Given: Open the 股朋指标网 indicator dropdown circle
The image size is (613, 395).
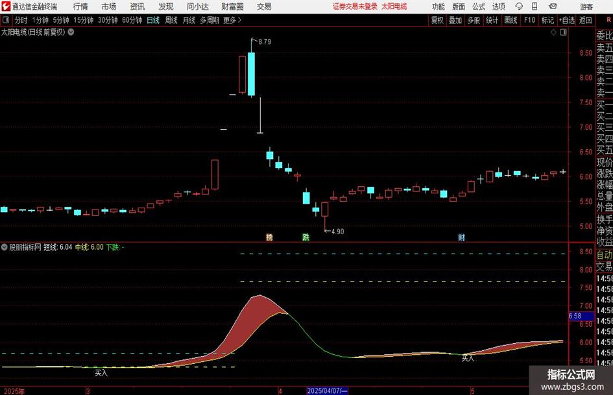Looking at the screenshot, I should [4, 247].
